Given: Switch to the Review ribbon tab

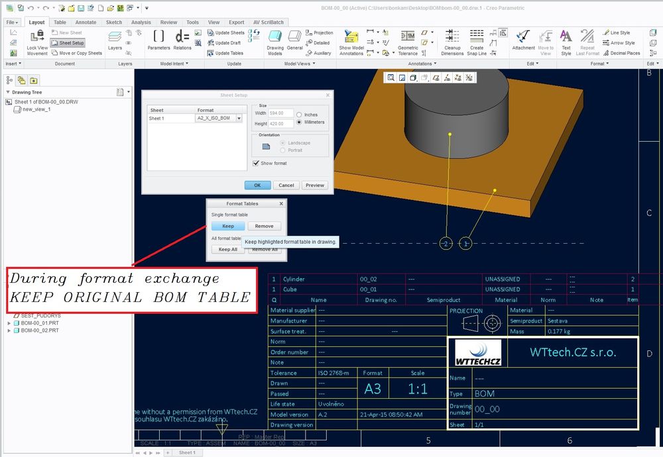Looking at the screenshot, I should pyautogui.click(x=168, y=23).
